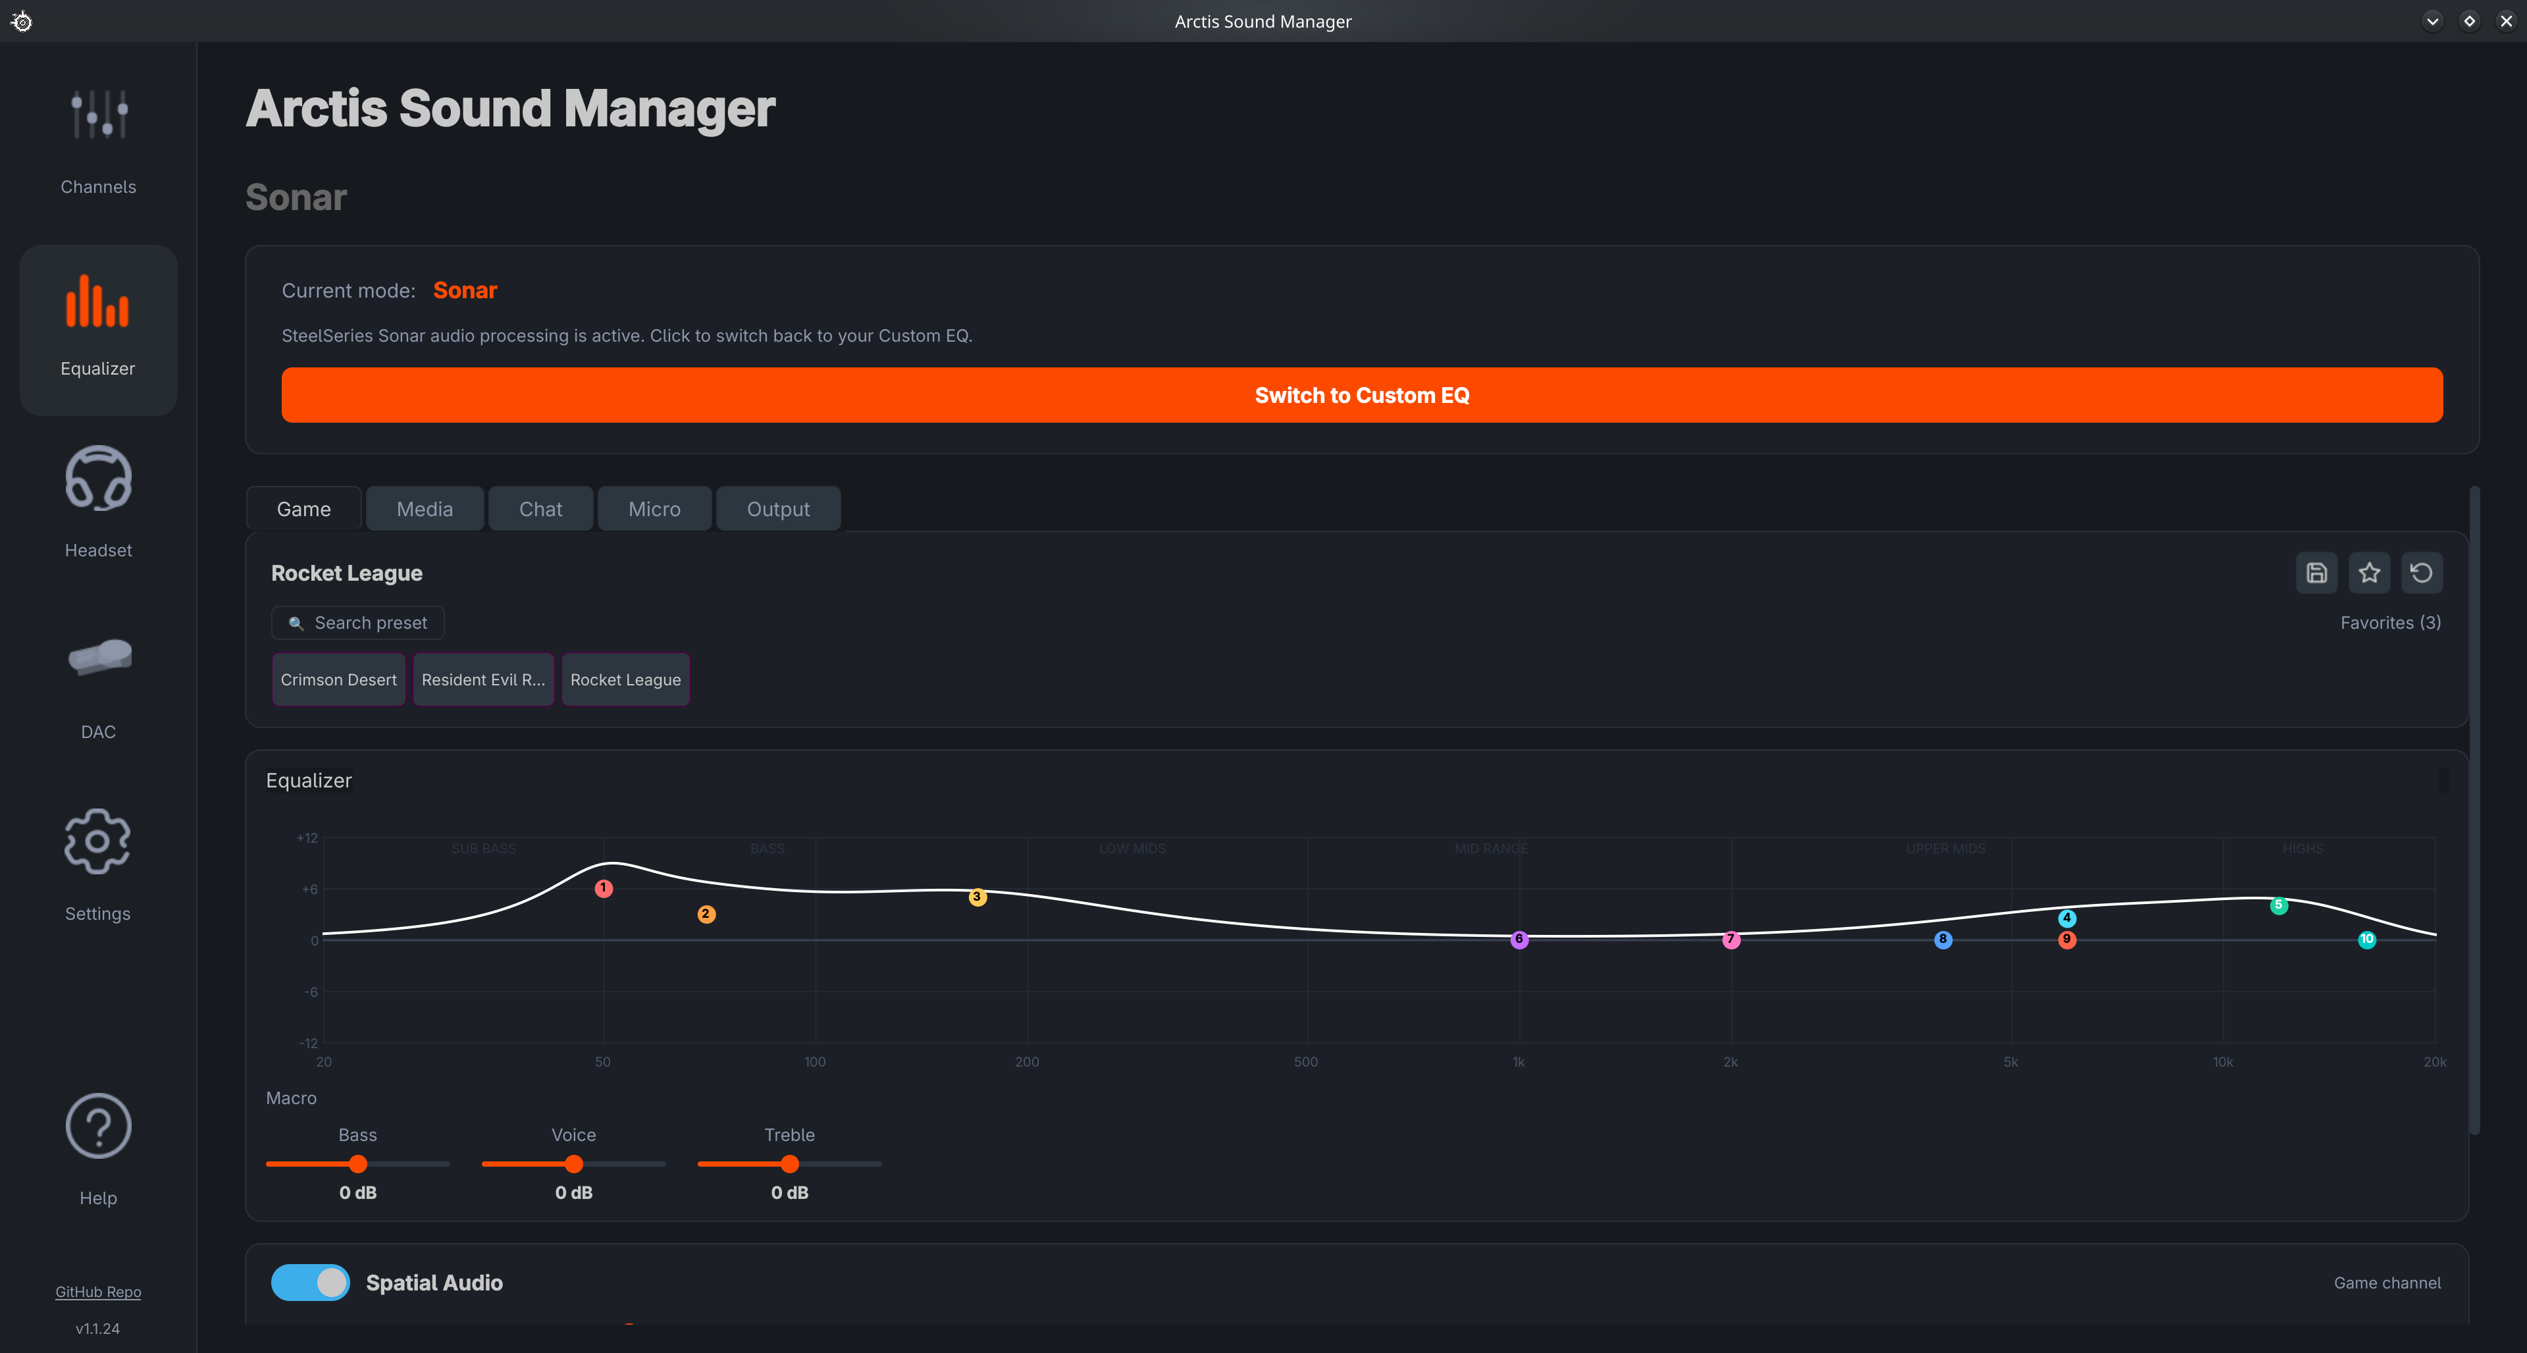Click the Rocket League preset heading
The height and width of the screenshot is (1353, 2527).
[x=346, y=573]
